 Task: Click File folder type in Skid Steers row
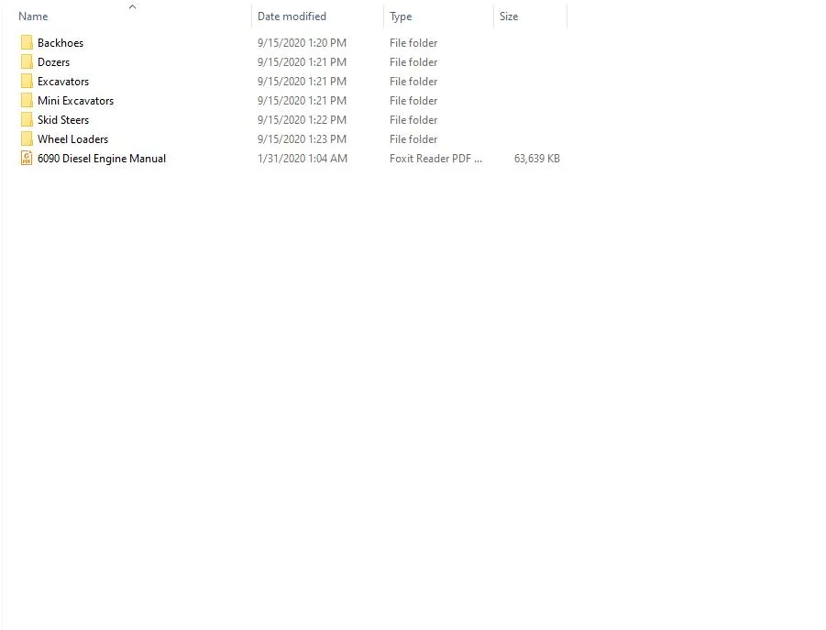413,120
